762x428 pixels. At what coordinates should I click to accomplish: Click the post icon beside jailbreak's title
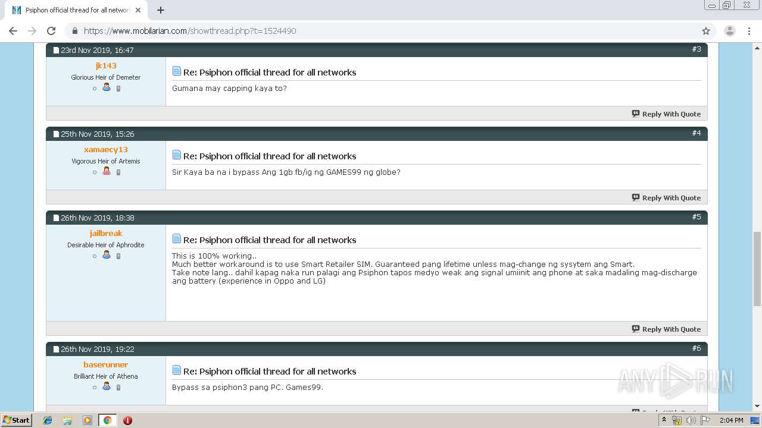coord(177,238)
